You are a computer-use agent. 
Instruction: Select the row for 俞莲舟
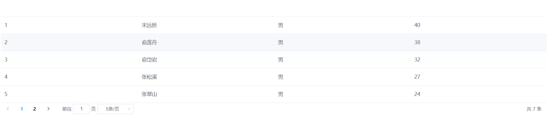coord(274,42)
